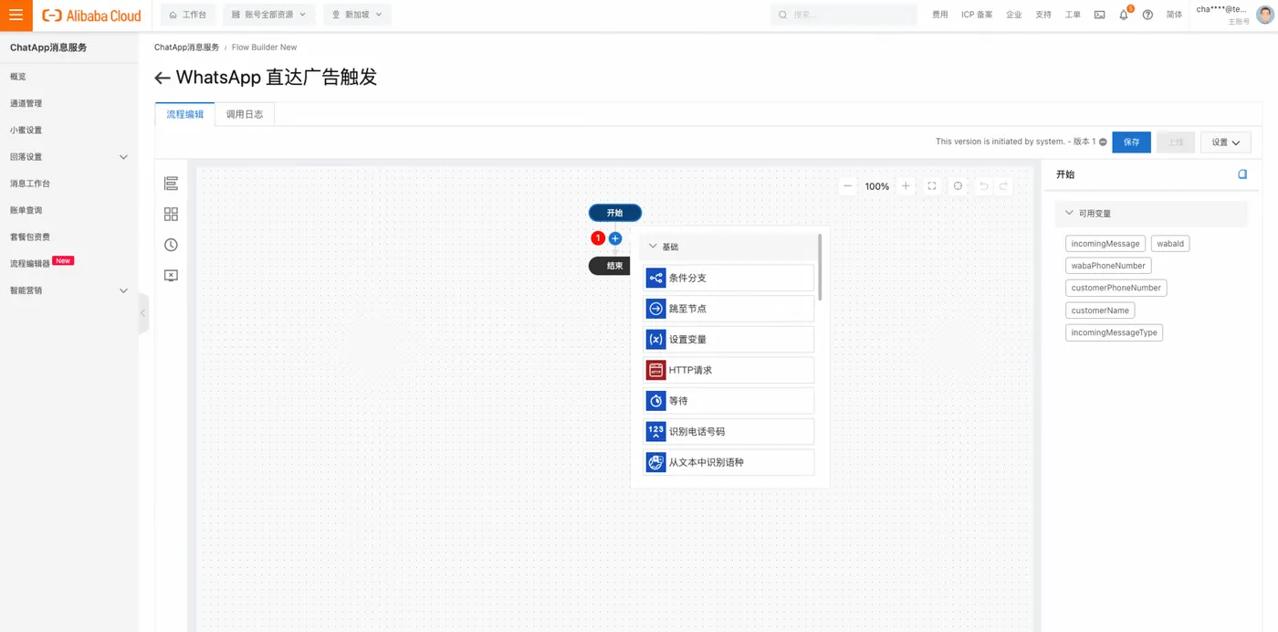This screenshot has width=1278, height=632.
Task: Collapse the left sidebar handle
Action: 143,313
